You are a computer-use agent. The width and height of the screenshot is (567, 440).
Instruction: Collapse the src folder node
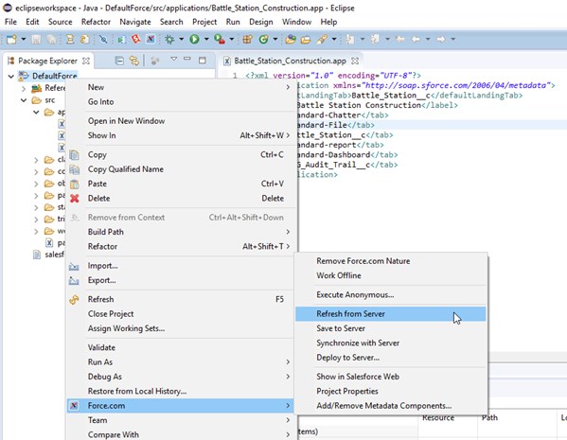pos(24,100)
